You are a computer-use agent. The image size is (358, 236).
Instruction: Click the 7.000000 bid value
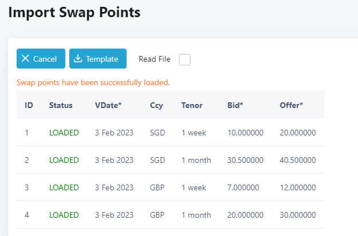pos(243,187)
